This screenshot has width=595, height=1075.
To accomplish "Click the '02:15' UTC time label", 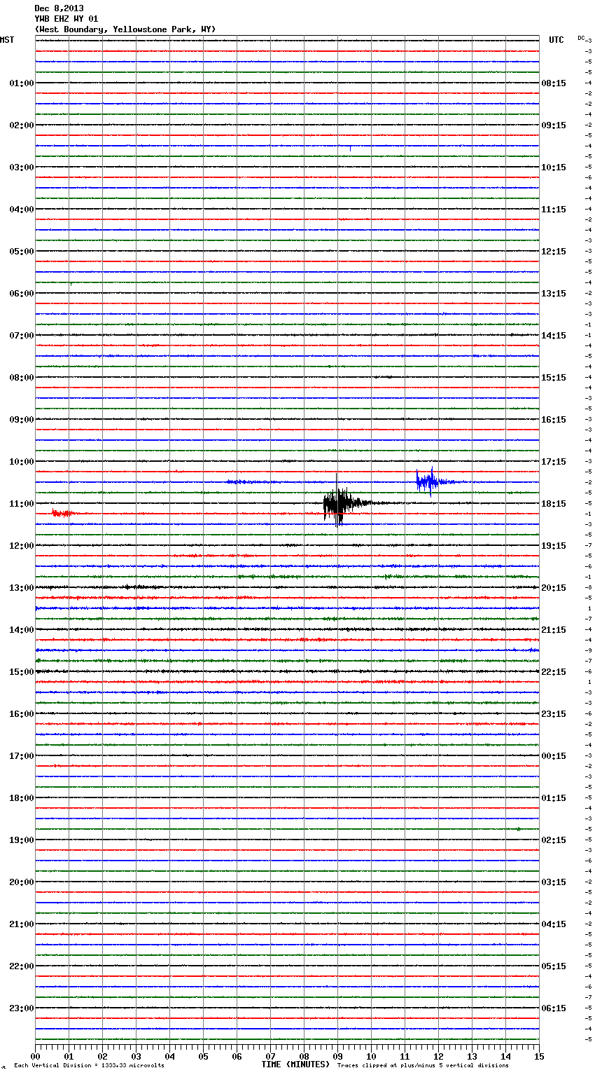I will [554, 840].
